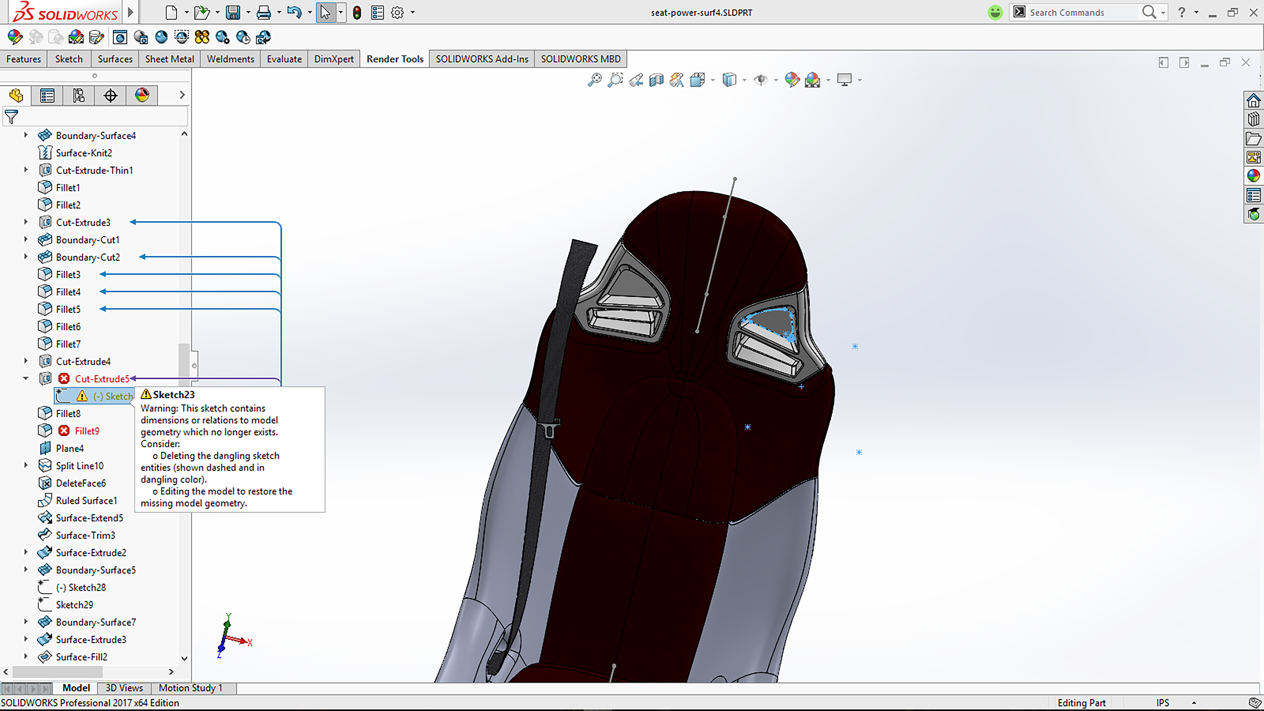Toggle the Section View tool
Image resolution: width=1264 pixels, height=711 pixels.
click(x=656, y=80)
